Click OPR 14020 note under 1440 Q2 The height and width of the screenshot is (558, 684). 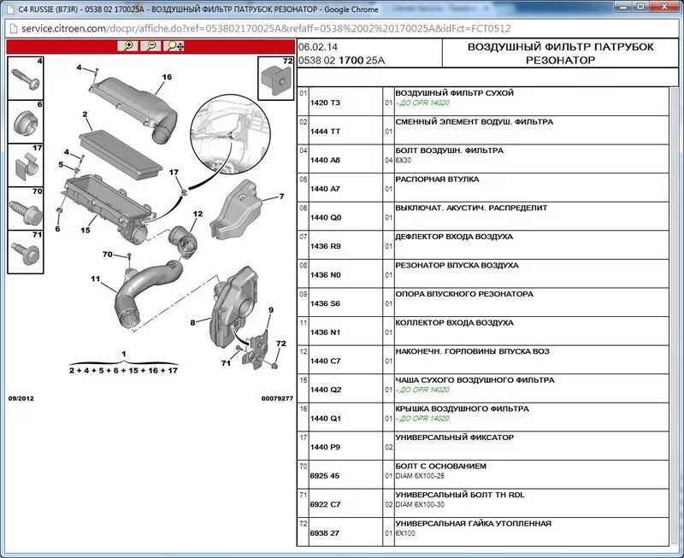[422, 390]
